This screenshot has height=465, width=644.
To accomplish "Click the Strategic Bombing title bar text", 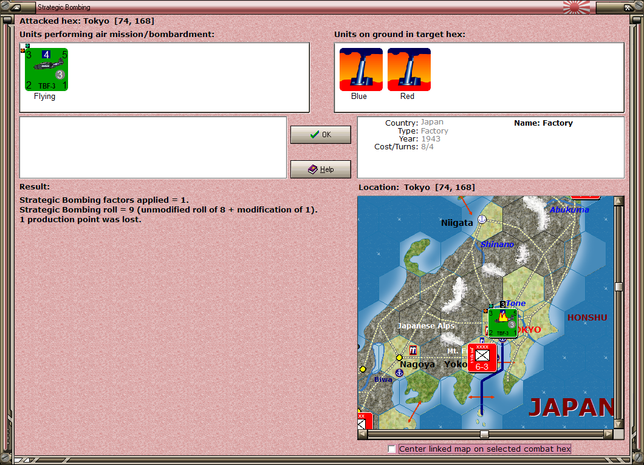I will click(x=64, y=7).
